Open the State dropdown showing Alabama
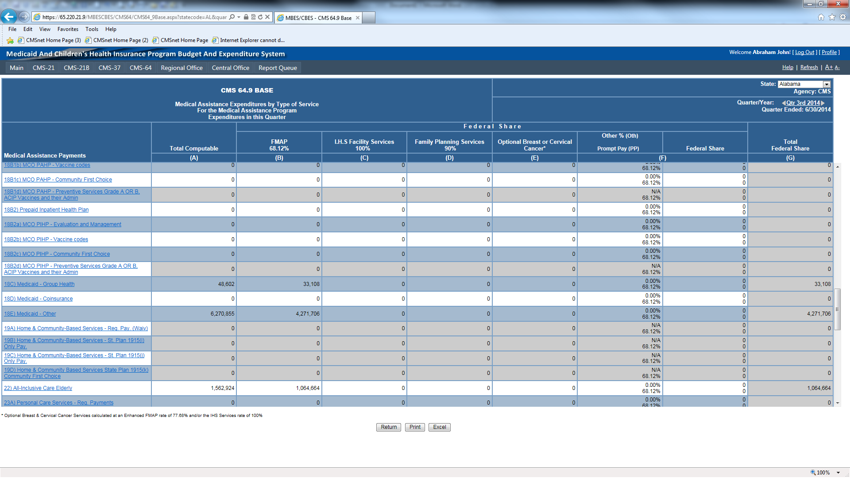 coord(826,84)
